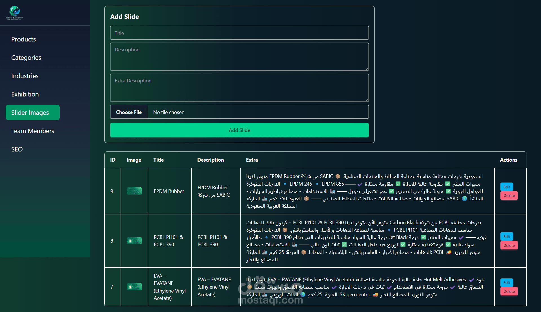Delete the PCBL PI101 & PCBL 390 slide

point(509,245)
